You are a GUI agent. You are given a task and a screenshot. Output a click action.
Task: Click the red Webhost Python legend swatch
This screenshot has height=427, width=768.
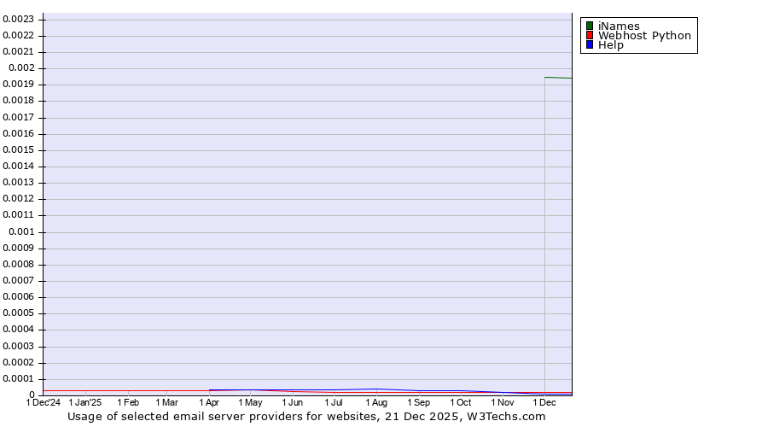[590, 35]
